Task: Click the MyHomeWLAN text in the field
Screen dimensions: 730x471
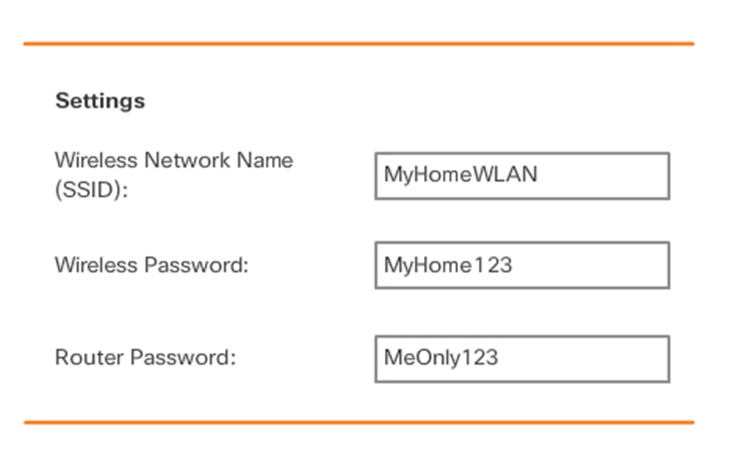Action: click(x=460, y=175)
